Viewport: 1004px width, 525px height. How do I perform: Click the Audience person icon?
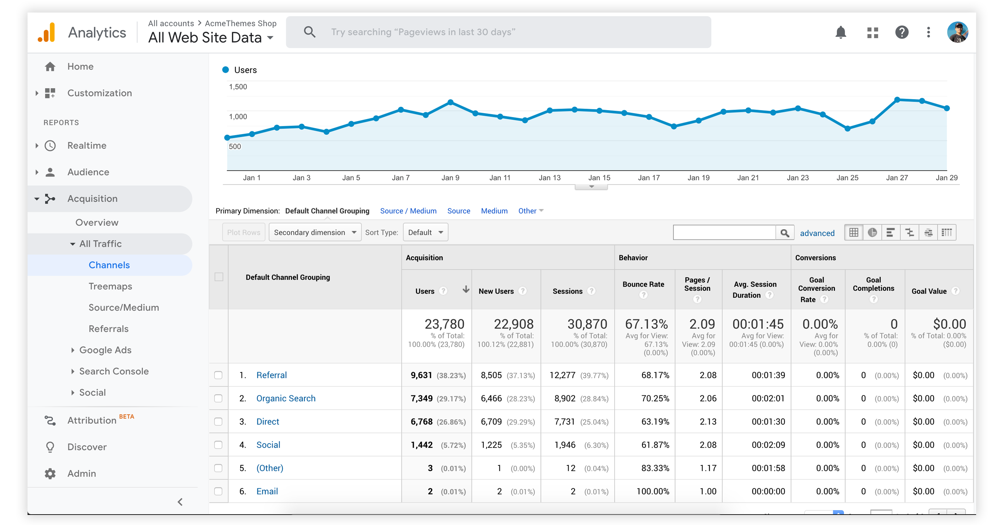coord(50,172)
